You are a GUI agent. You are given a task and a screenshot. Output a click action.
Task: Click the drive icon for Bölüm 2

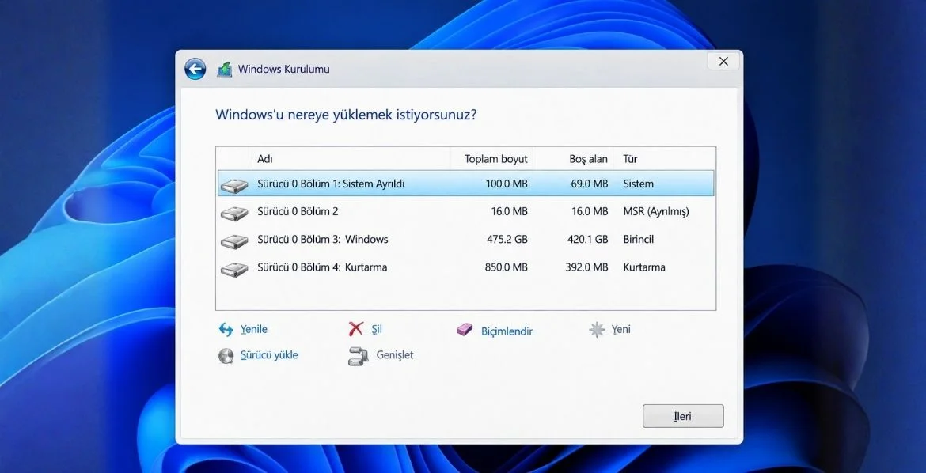[x=233, y=213]
